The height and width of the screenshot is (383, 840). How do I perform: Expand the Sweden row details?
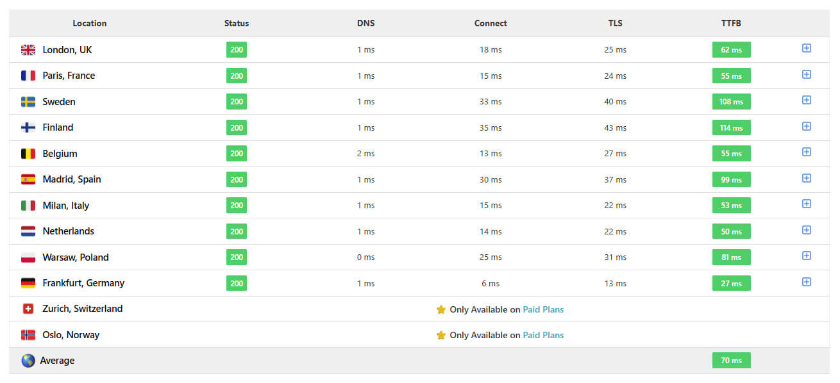[x=807, y=100]
